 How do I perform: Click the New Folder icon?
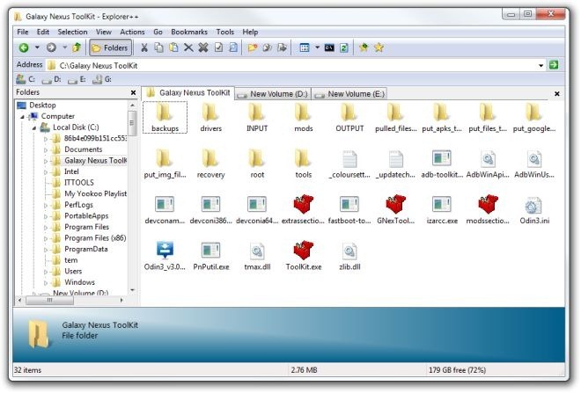coord(253,47)
